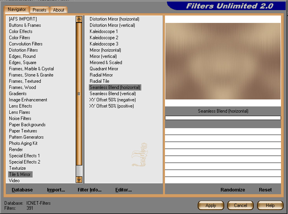The height and width of the screenshot is (214, 288).
Task: Select the Buttons & Frames category
Action: (25, 25)
